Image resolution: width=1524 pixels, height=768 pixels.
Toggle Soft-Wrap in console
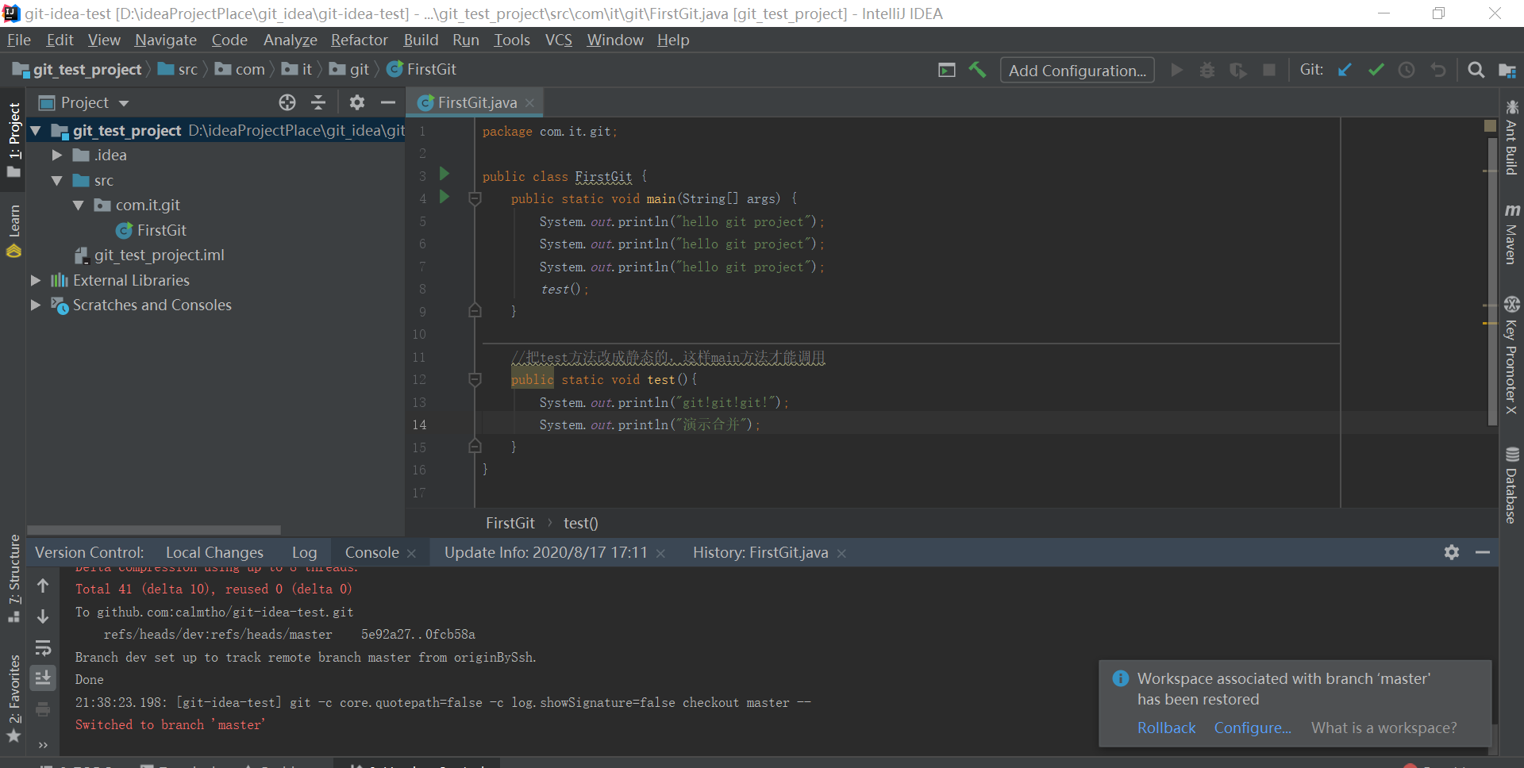pyautogui.click(x=43, y=647)
